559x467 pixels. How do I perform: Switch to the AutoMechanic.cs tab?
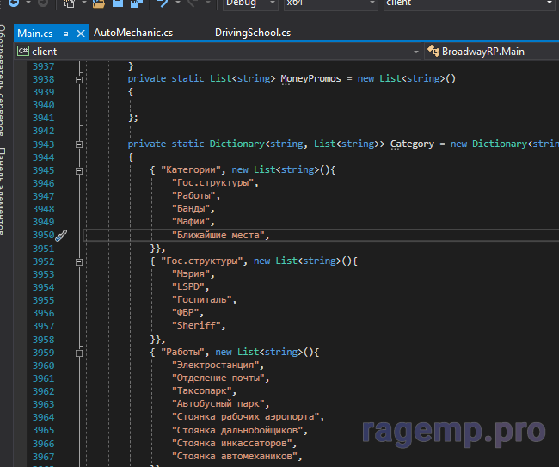pos(133,34)
